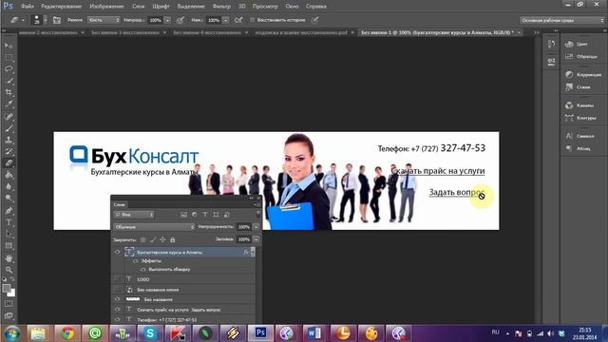Show the Без названия копия layer
The height and width of the screenshot is (342, 608).
[x=118, y=289]
